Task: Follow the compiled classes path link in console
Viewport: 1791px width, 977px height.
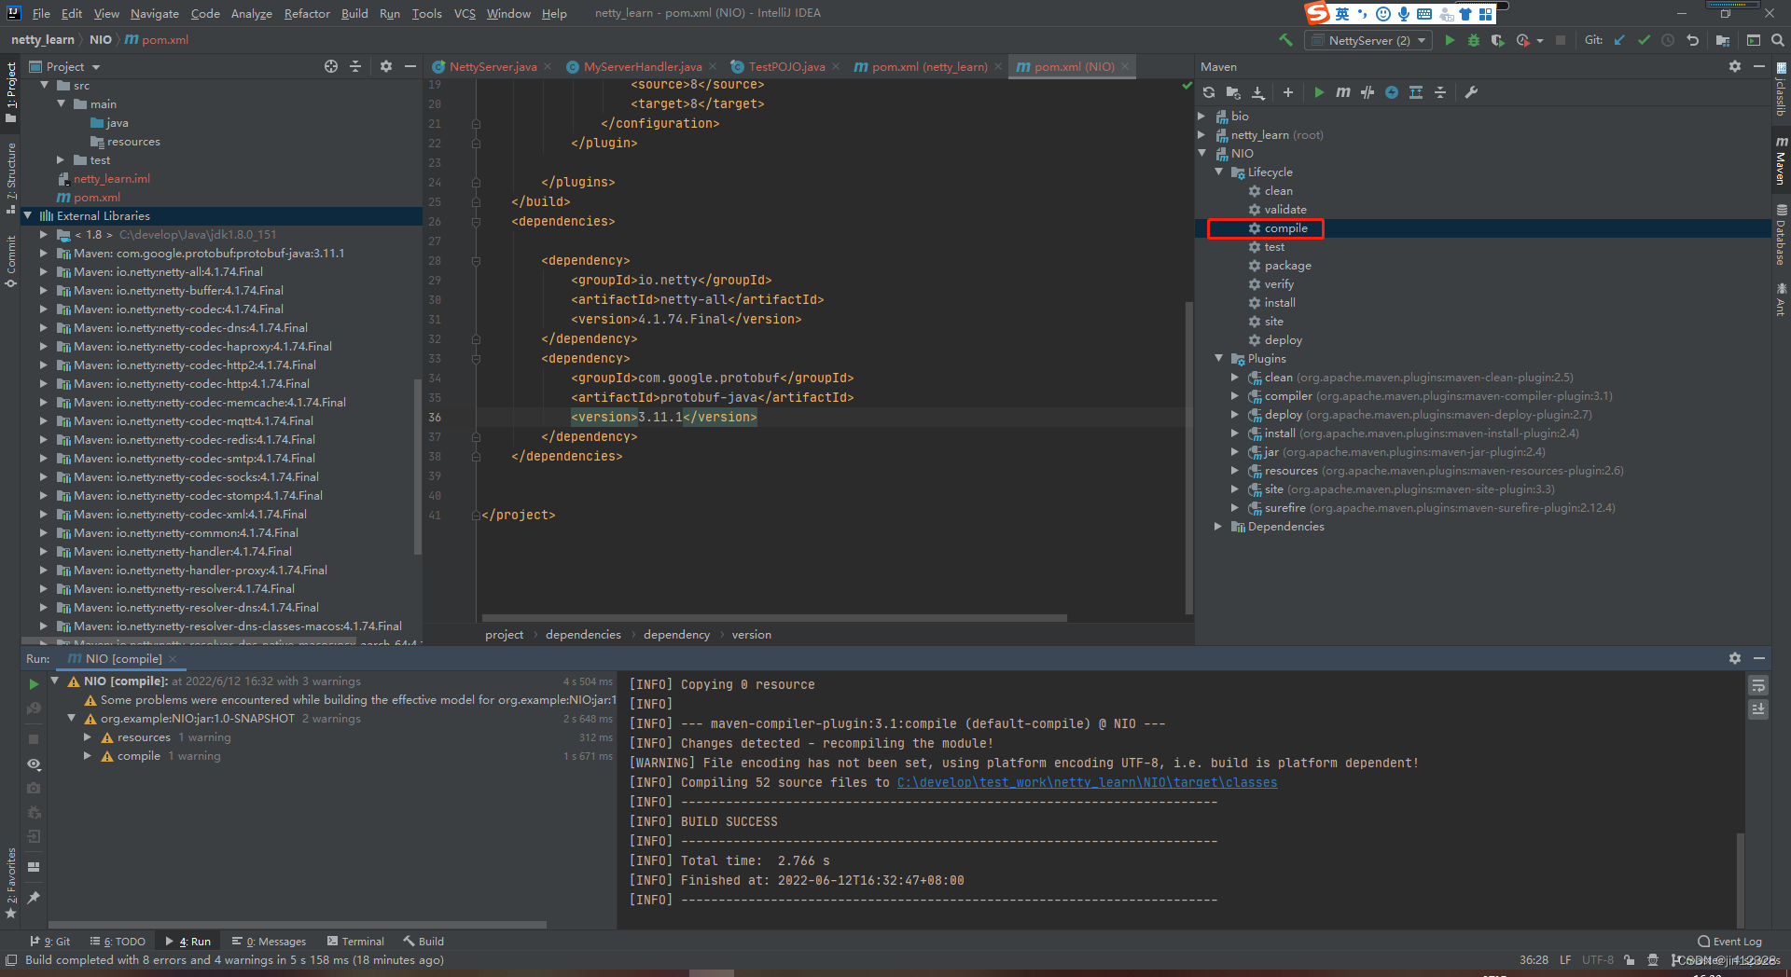Action: (x=1085, y=782)
